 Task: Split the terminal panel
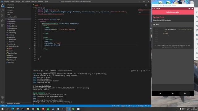pyautogui.click(x=141, y=71)
